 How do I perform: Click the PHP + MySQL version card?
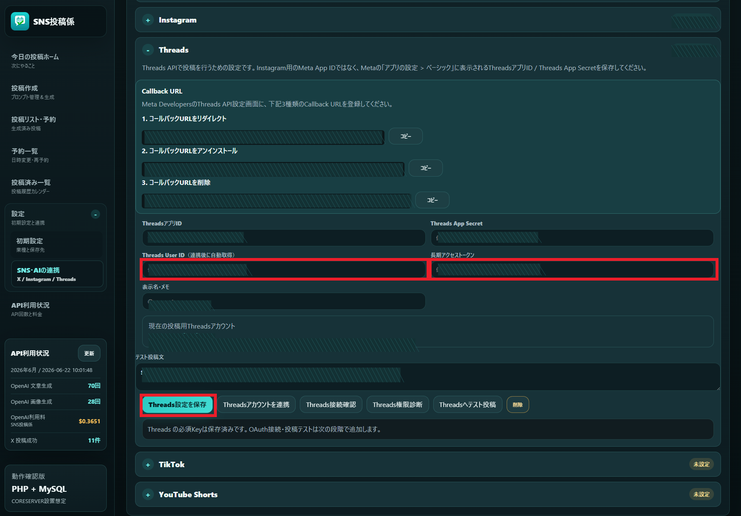pos(55,488)
